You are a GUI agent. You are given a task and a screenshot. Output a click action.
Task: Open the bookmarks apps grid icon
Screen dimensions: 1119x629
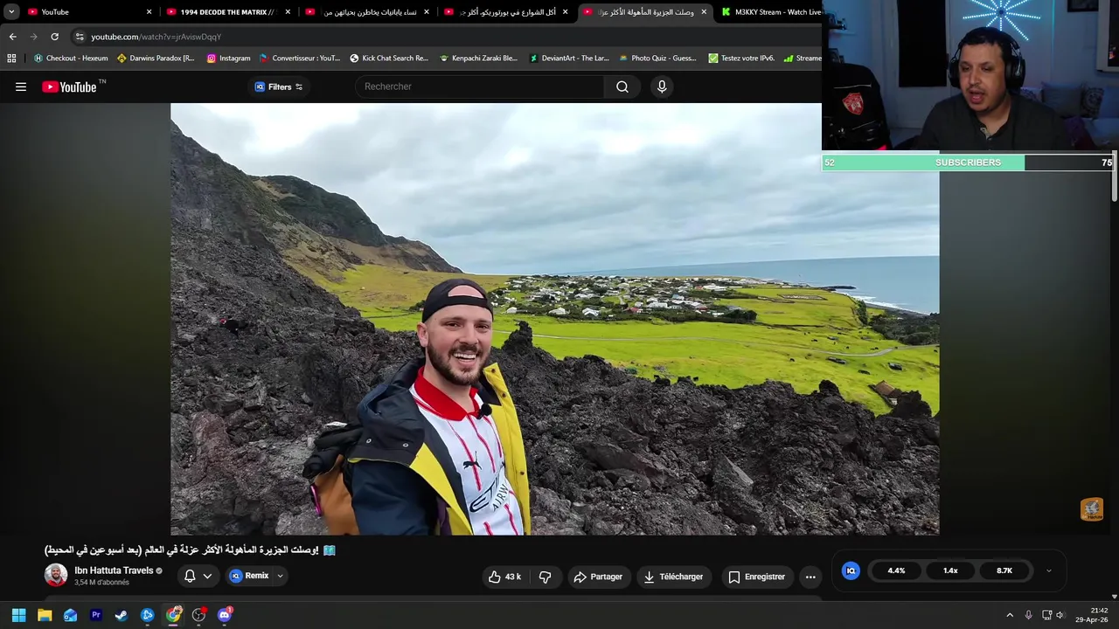[x=11, y=59]
